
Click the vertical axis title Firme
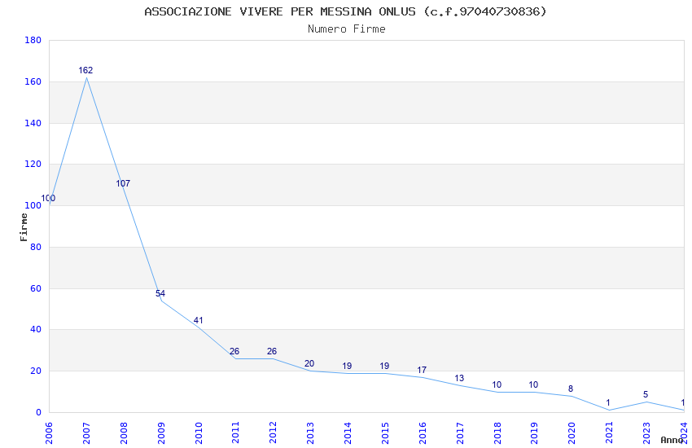[24, 227]
